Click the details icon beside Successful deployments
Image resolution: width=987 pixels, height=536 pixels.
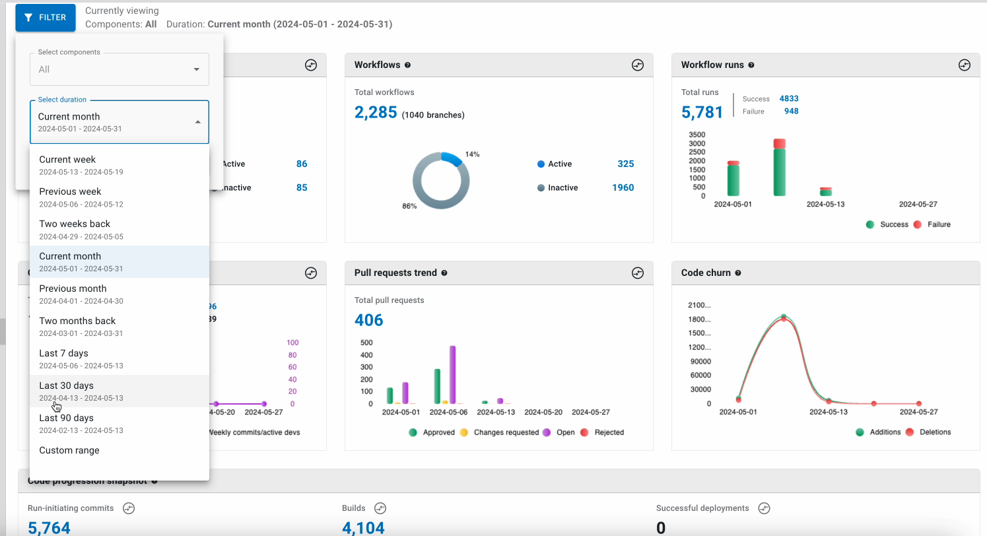tap(764, 508)
